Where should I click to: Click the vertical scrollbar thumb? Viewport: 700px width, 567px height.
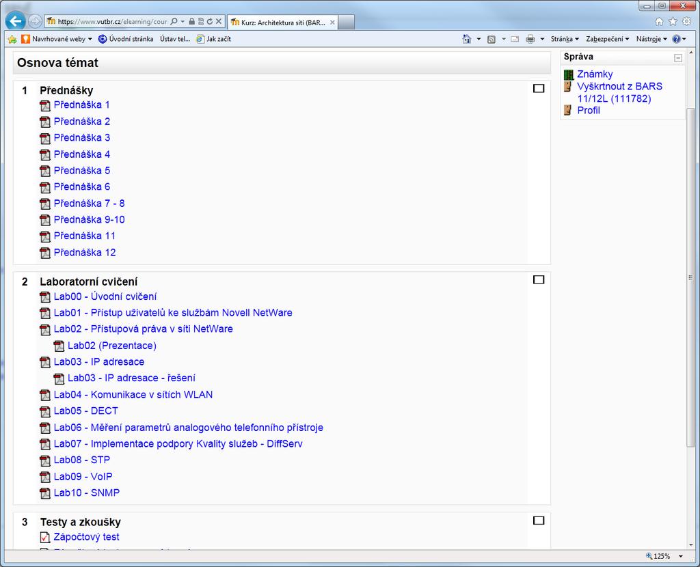690,277
